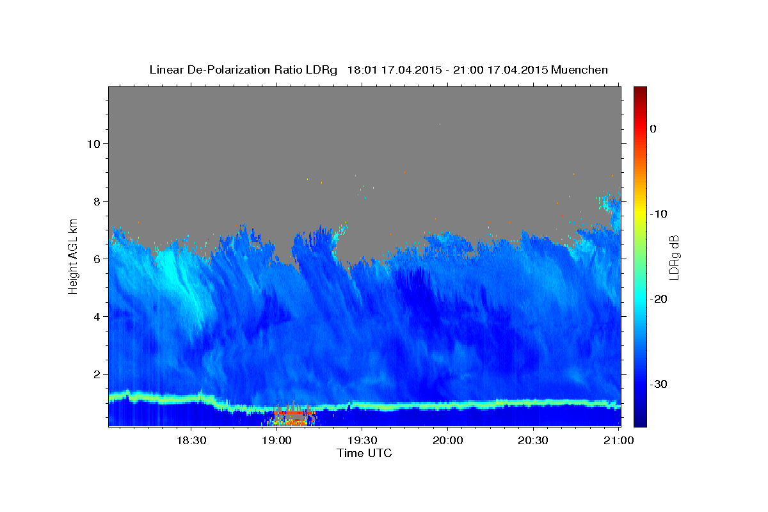The height and width of the screenshot is (512, 768).
Task: Click the start time '18:01 17.04.2015' in the title
Action: [394, 70]
